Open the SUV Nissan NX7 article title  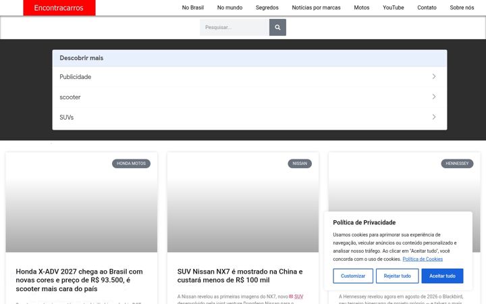[240, 276]
